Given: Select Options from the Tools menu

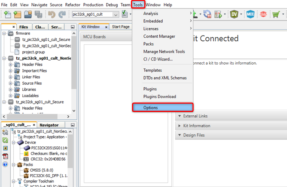Looking at the screenshot, I should (163, 107).
